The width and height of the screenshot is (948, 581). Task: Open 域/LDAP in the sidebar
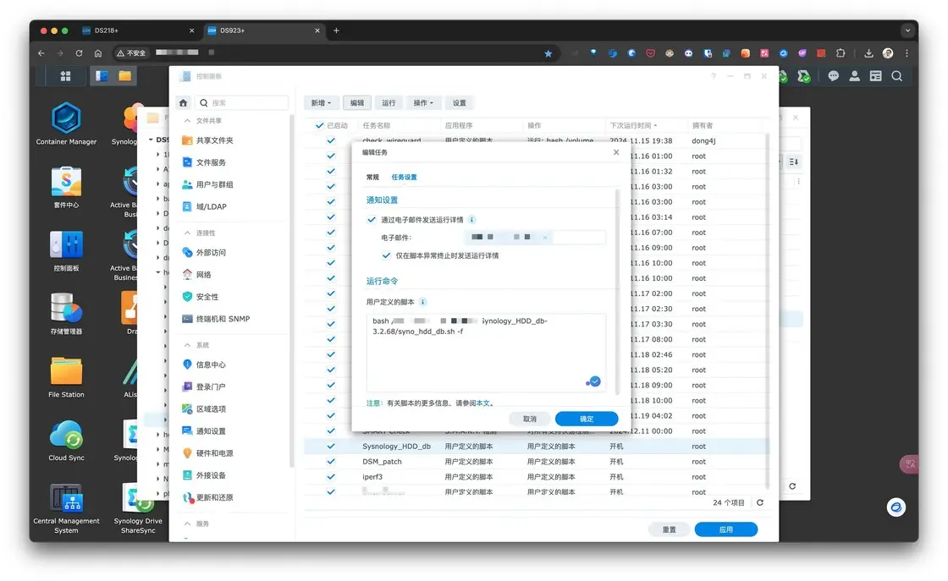[204, 206]
